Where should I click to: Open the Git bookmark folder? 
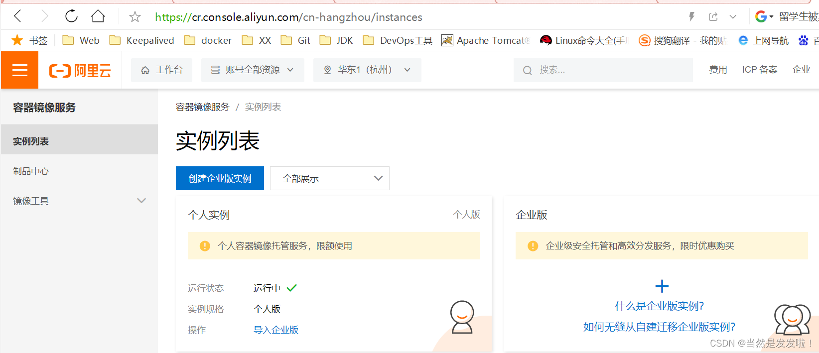tap(295, 40)
